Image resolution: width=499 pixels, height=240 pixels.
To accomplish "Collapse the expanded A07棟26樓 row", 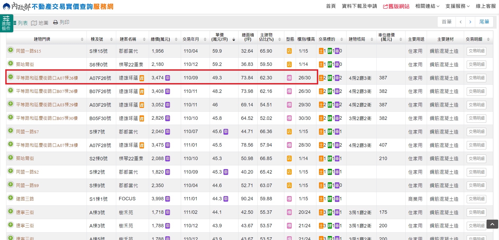I will [11, 77].
